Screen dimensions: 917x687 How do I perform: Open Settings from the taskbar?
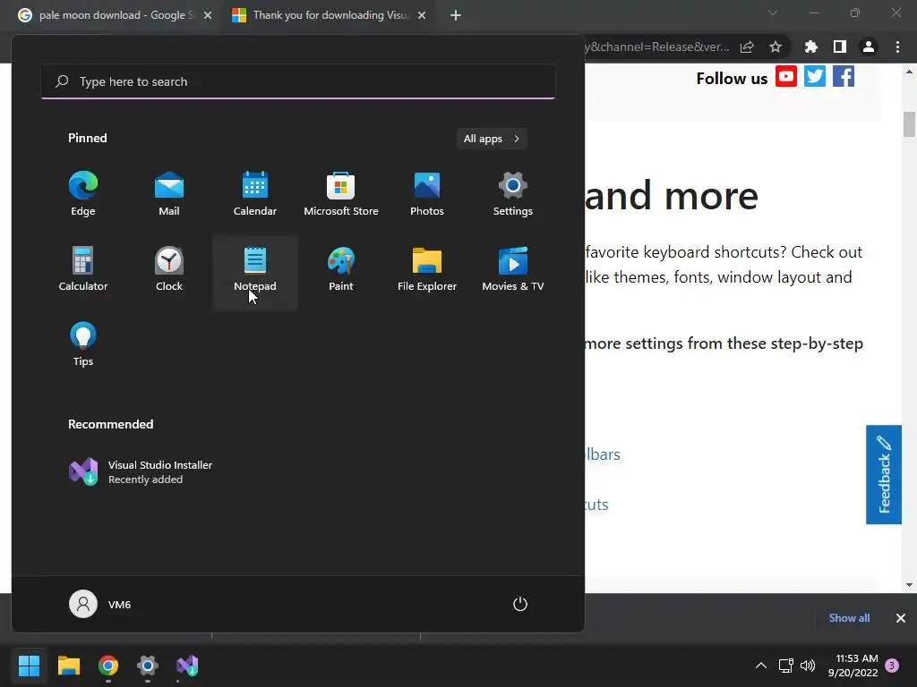point(148,666)
